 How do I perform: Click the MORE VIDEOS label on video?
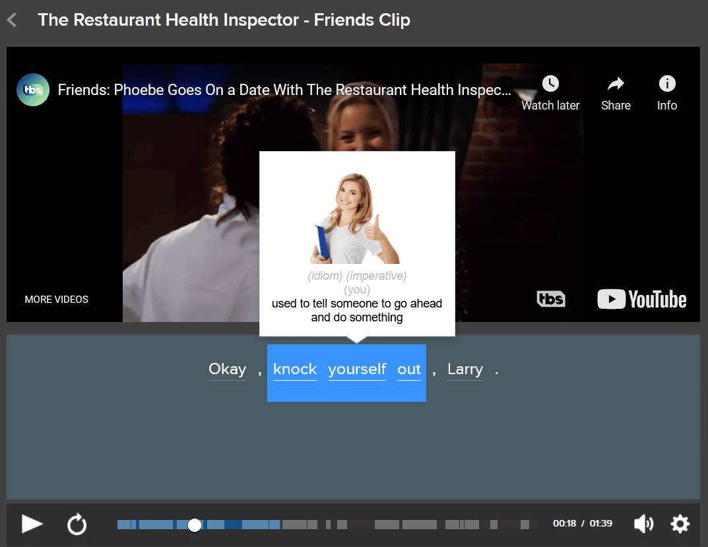pyautogui.click(x=57, y=300)
